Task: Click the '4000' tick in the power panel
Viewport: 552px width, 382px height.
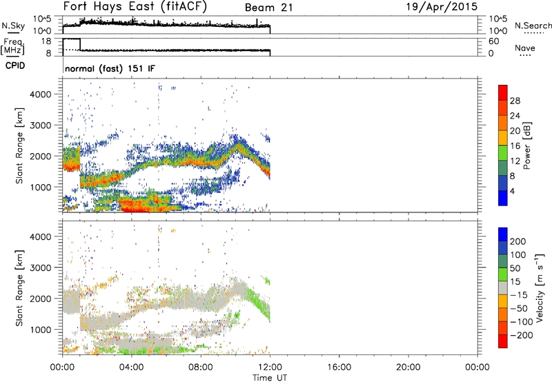Action: (41, 94)
